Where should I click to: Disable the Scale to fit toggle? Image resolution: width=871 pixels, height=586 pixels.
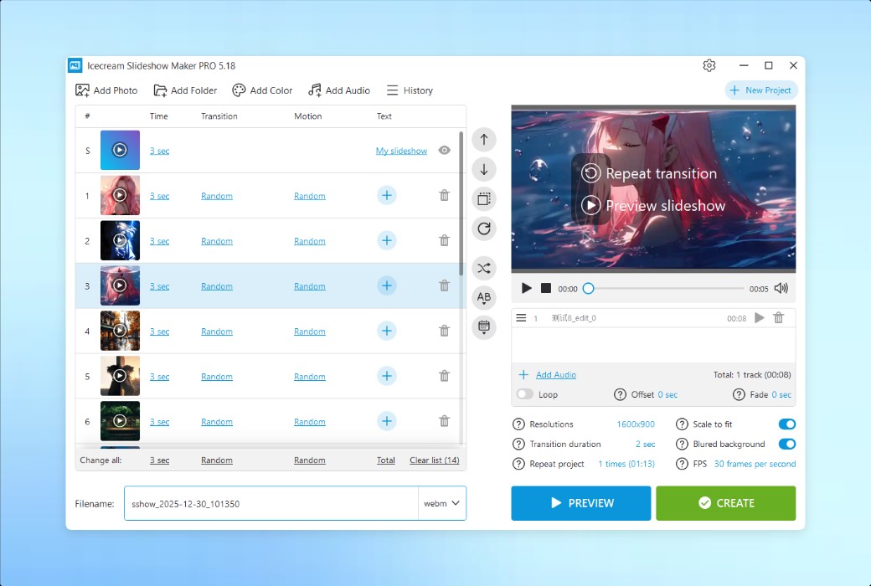coord(786,424)
